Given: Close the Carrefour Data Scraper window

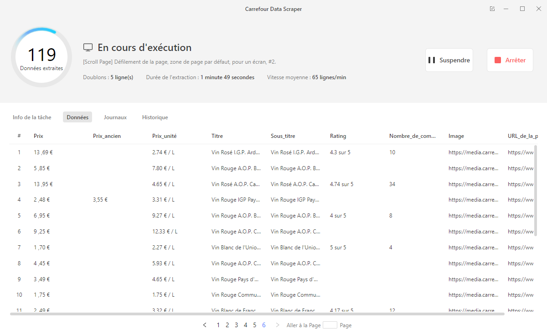Looking at the screenshot, I should pyautogui.click(x=539, y=9).
